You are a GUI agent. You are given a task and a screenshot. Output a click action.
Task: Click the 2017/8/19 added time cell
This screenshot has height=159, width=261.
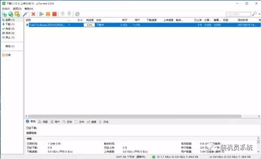[247, 25]
